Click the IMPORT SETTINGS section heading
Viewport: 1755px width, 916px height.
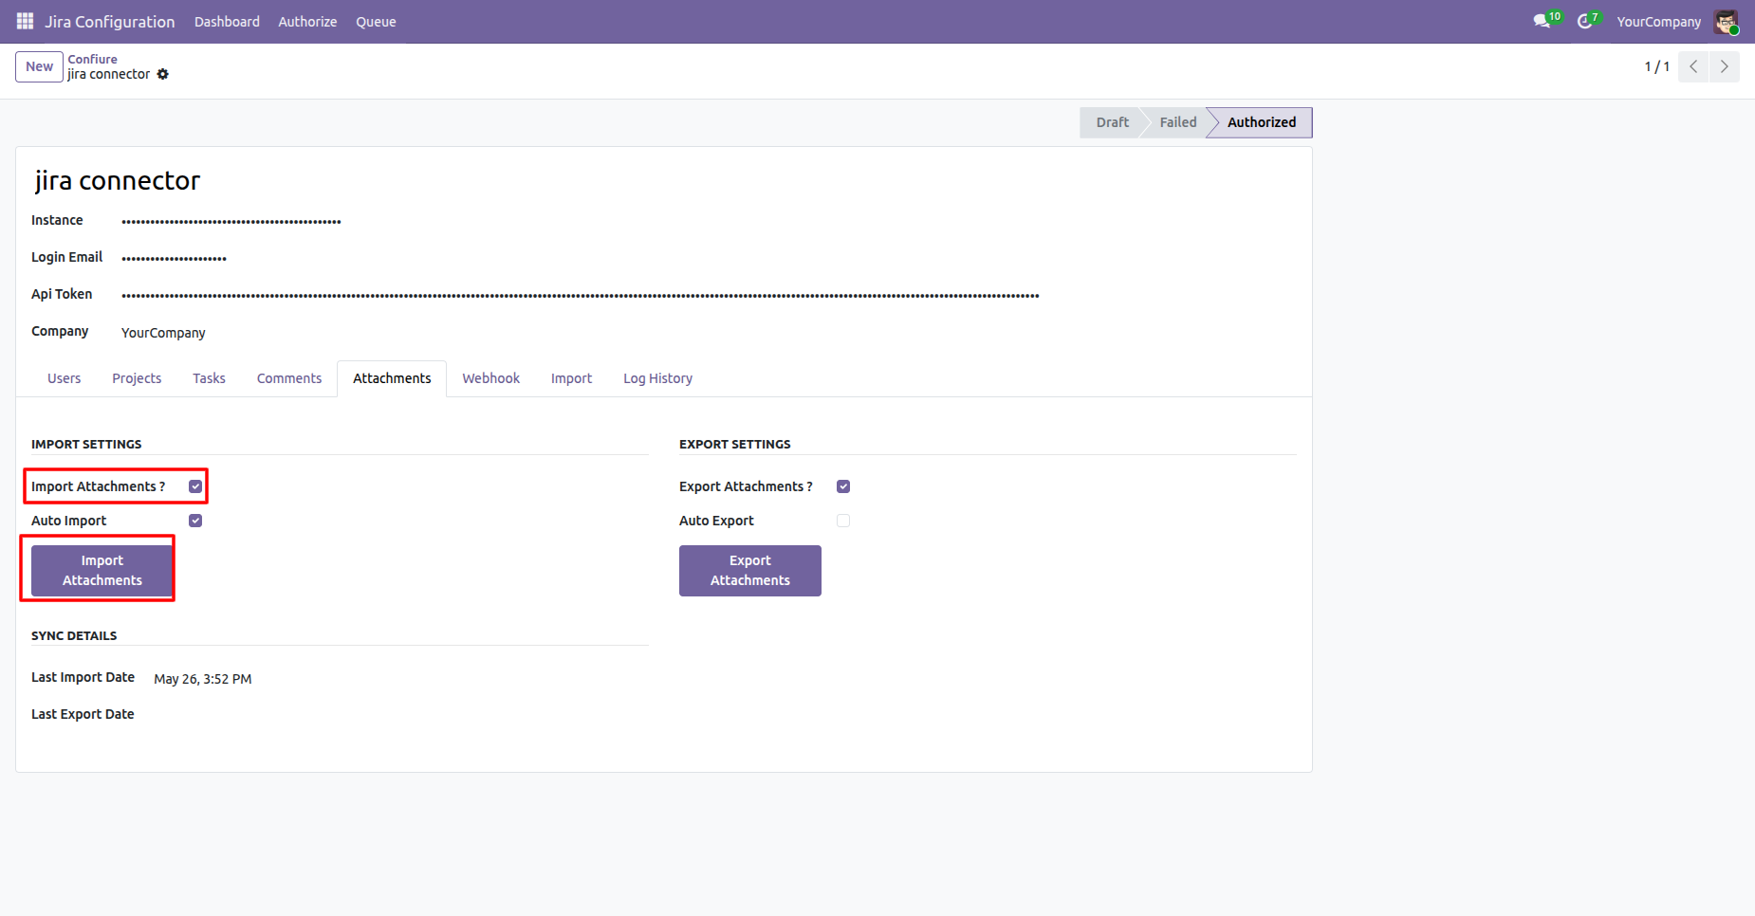tap(86, 444)
